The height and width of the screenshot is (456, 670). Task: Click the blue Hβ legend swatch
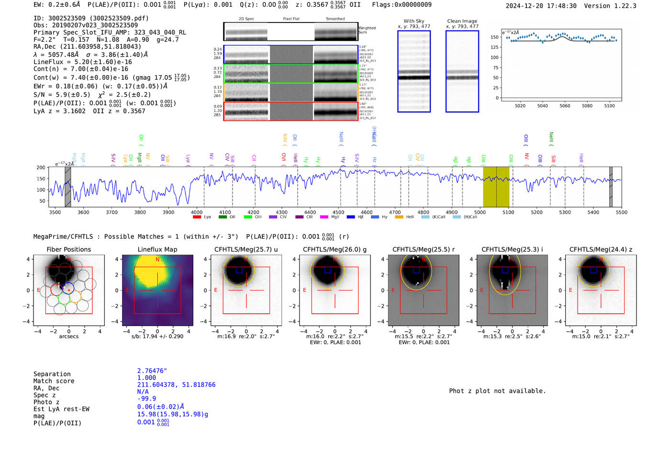coord(351,217)
